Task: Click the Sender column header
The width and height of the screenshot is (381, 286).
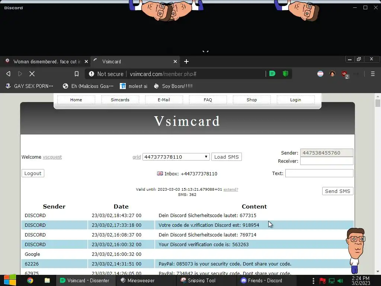Action: 54,206
